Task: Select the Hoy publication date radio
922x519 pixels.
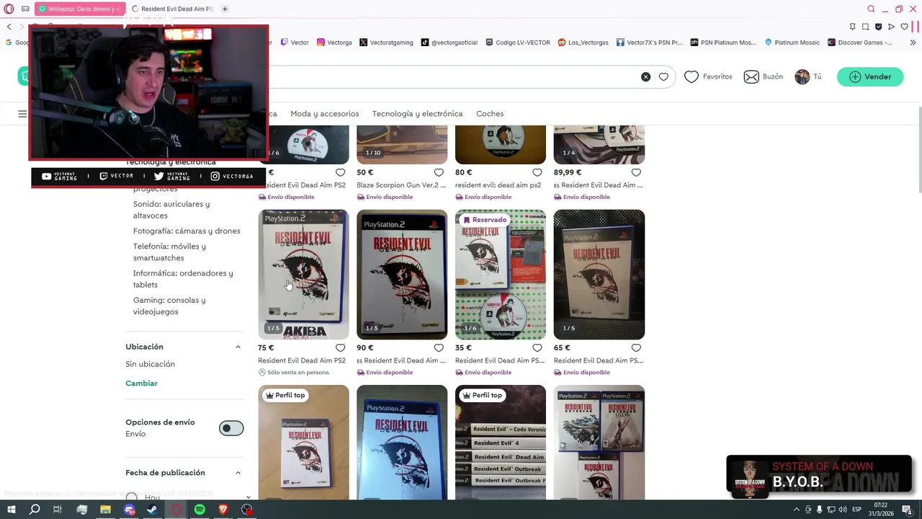Action: click(131, 497)
